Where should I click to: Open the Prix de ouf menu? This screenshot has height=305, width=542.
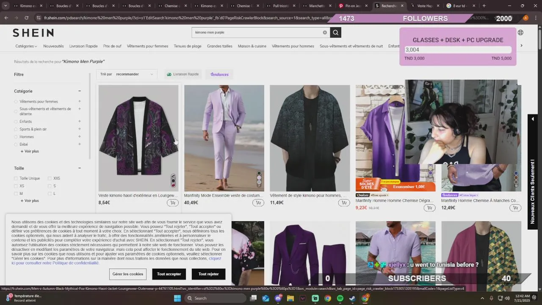point(112,46)
